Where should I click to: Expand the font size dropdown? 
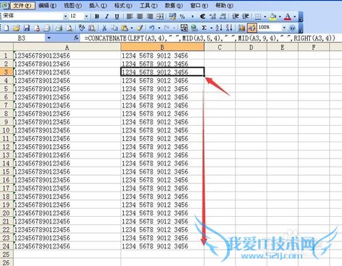click(x=86, y=16)
